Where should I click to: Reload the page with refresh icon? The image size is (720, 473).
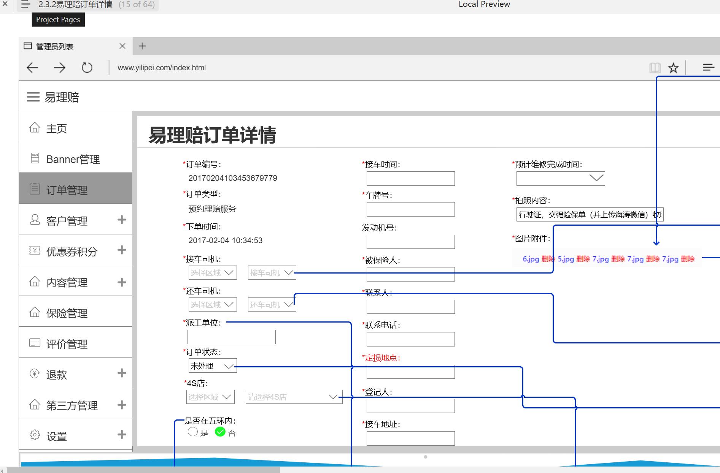point(87,68)
